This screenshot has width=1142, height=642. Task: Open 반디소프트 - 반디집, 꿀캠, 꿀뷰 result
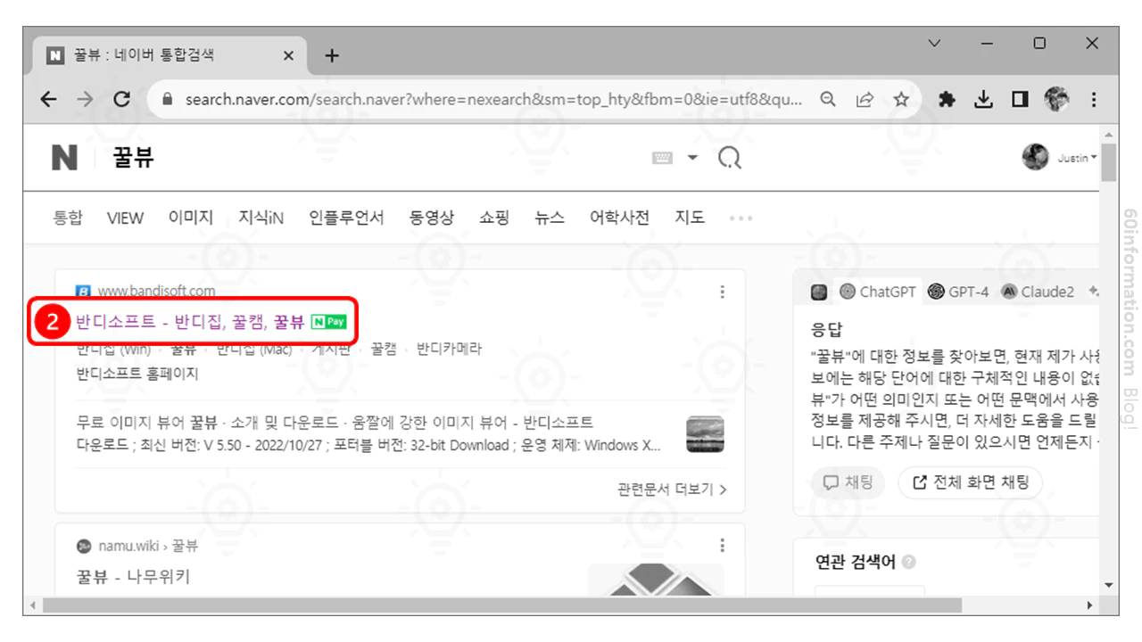[x=190, y=322]
